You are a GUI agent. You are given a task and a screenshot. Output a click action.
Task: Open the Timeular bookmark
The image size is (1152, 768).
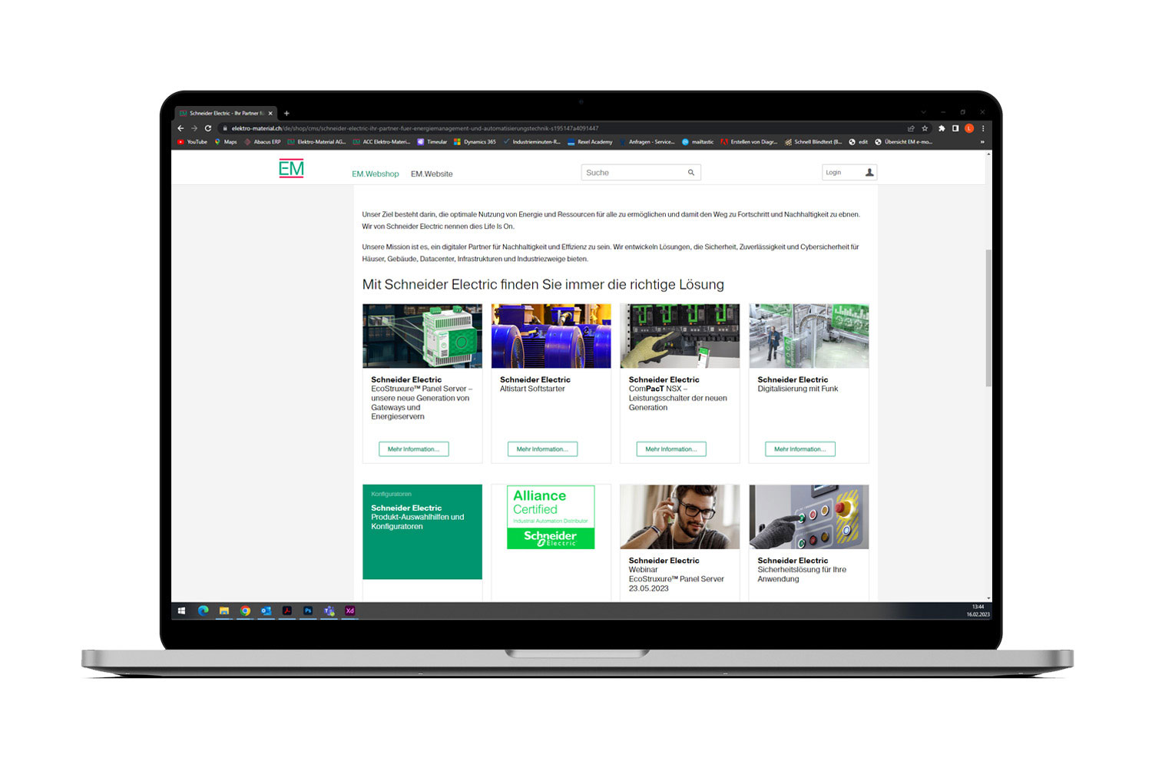(x=432, y=142)
